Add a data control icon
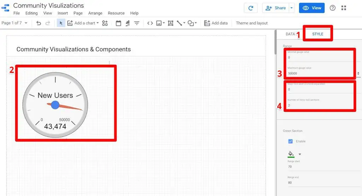Viewport: 362px width, 196px height. point(127,23)
